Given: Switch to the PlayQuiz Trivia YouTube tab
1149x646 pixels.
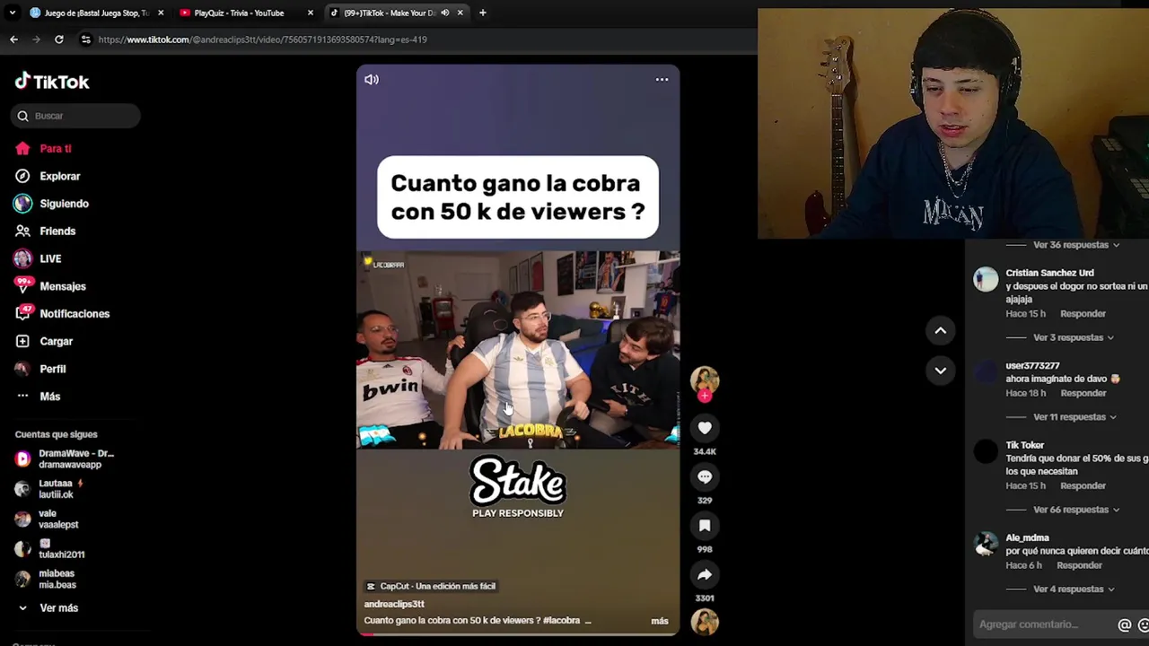Looking at the screenshot, I should tap(239, 13).
